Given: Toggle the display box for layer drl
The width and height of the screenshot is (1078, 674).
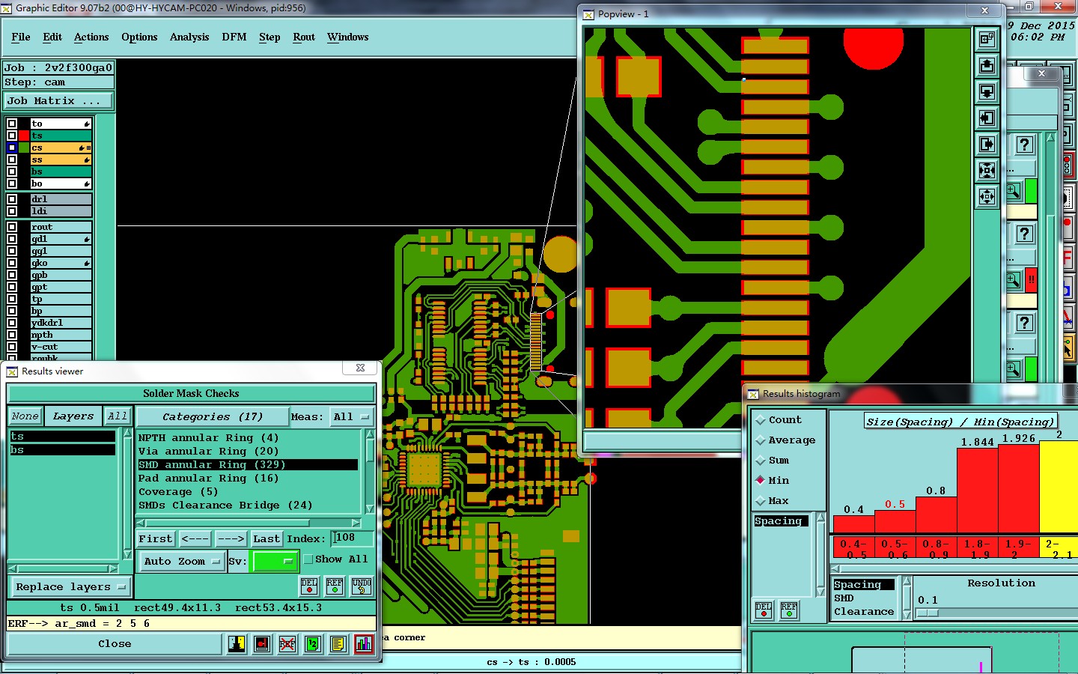Looking at the screenshot, I should pyautogui.click(x=12, y=199).
